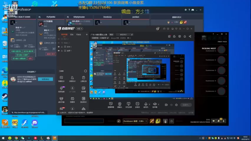Open the bear-face virtual avatar tool
This screenshot has height=141, width=251.
click(61, 100)
